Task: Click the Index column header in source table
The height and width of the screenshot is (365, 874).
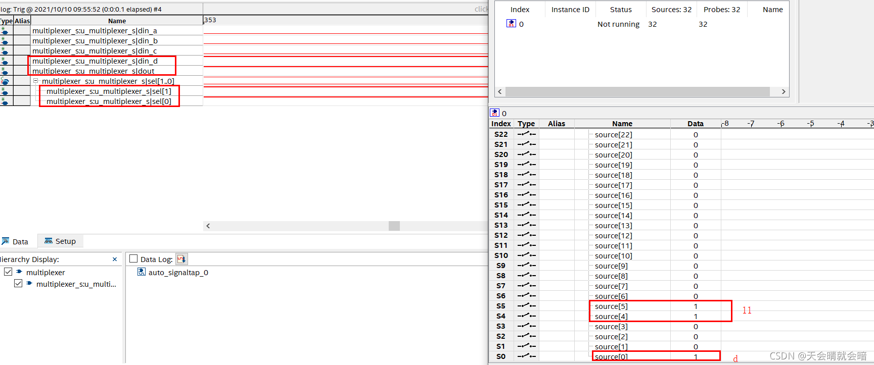Action: click(501, 124)
